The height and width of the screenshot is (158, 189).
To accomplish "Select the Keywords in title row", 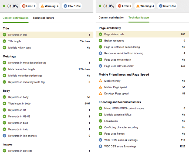I will pyautogui.click(x=46, y=35).
